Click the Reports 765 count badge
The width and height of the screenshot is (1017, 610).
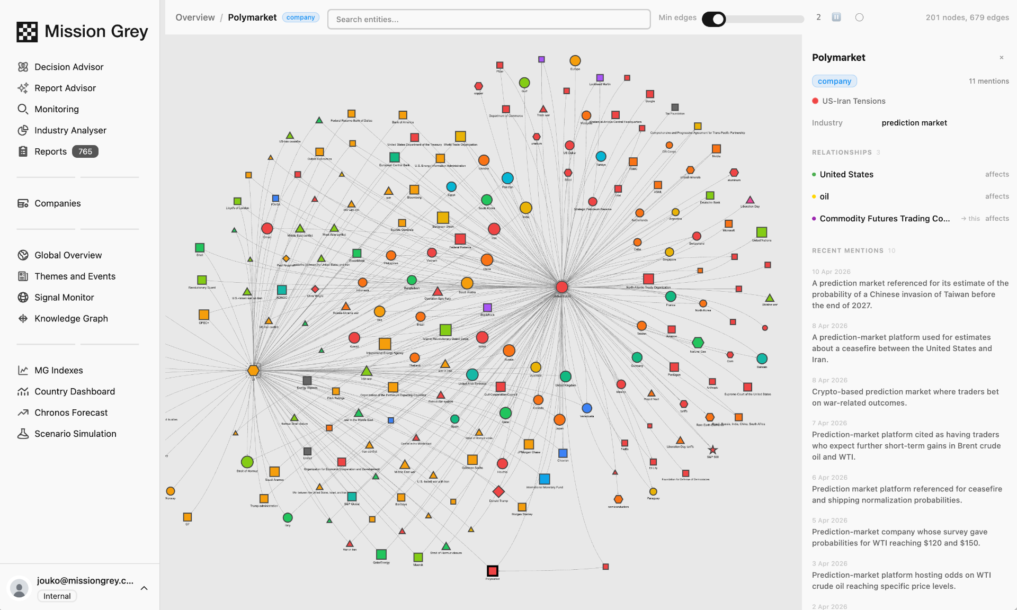[85, 151]
